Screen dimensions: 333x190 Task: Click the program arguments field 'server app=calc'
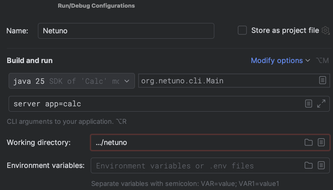pyautogui.click(x=153, y=104)
